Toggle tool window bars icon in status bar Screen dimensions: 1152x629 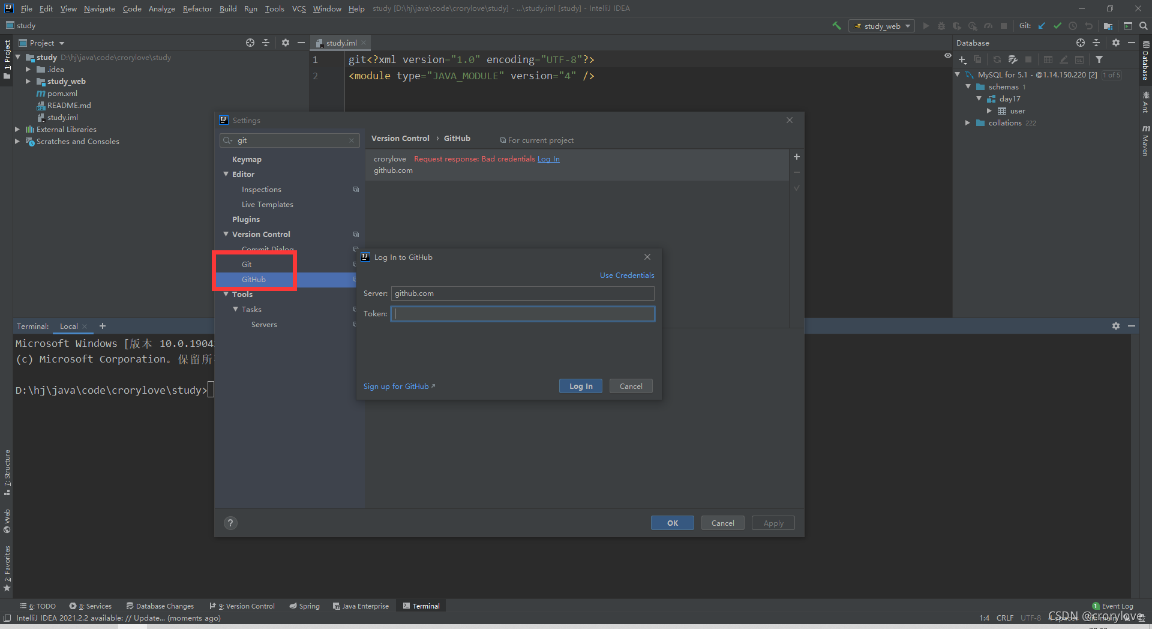(x=7, y=618)
